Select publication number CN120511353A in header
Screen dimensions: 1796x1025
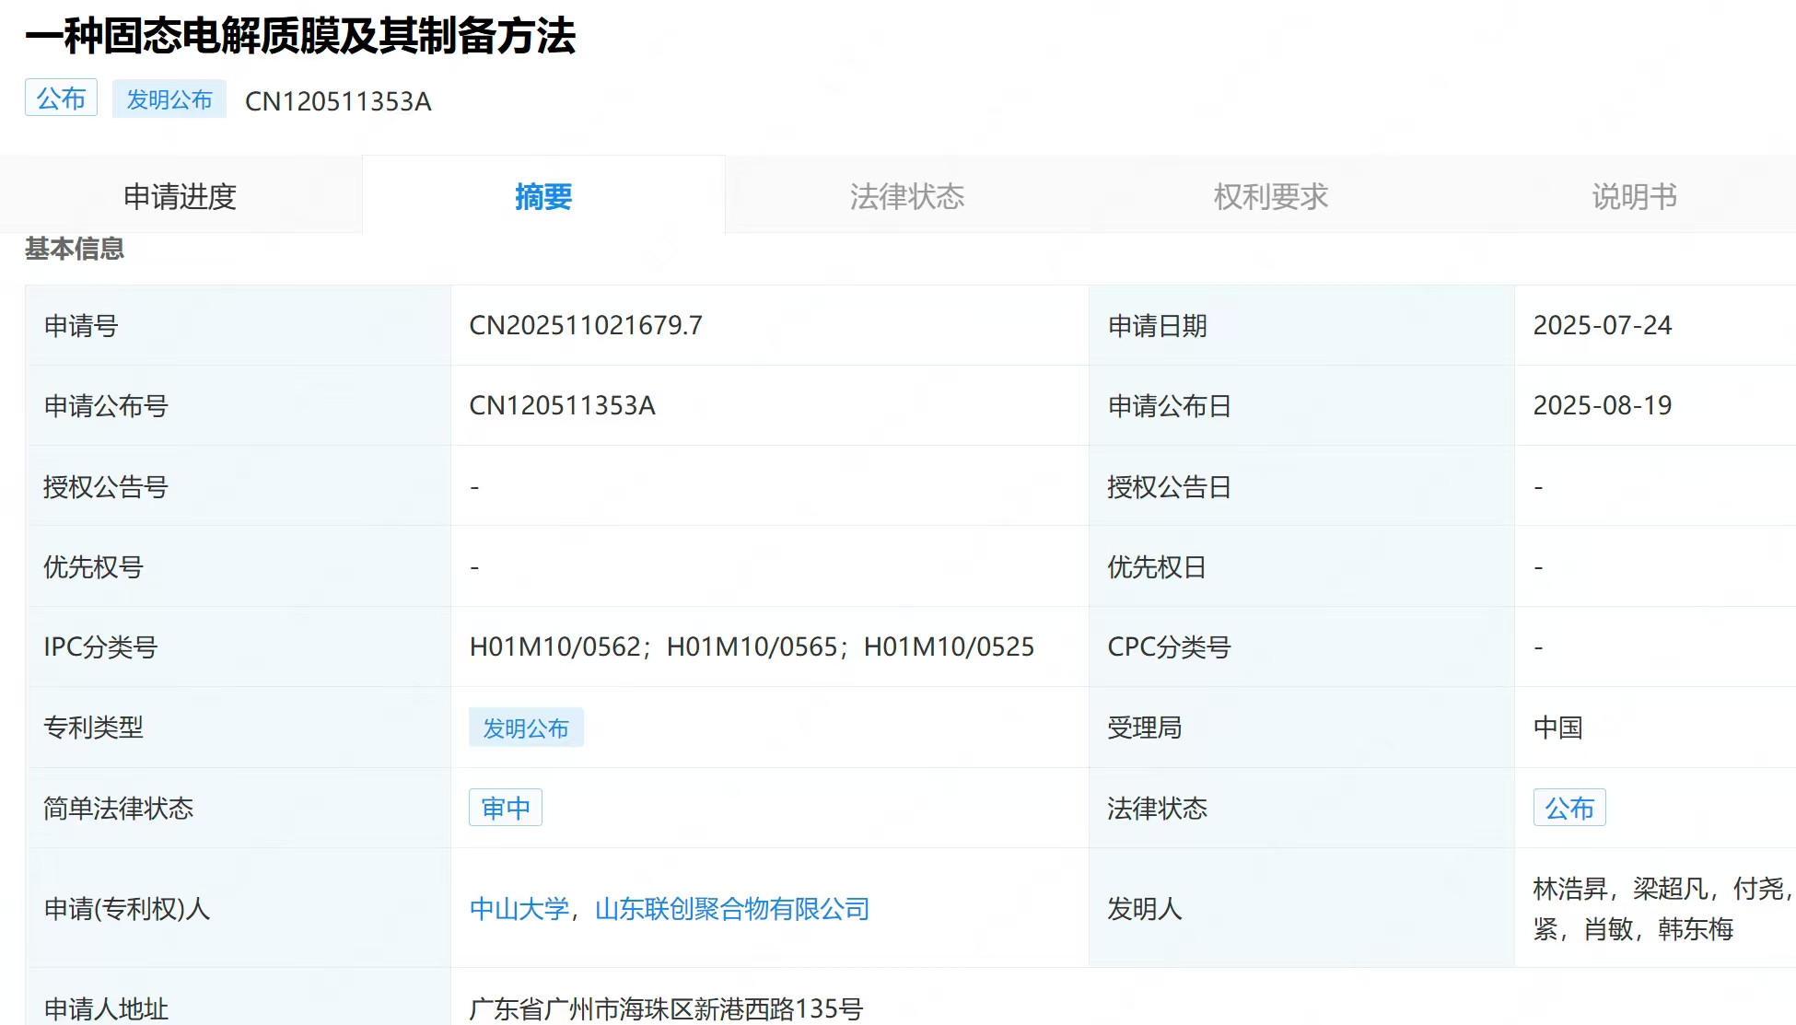[x=338, y=100]
